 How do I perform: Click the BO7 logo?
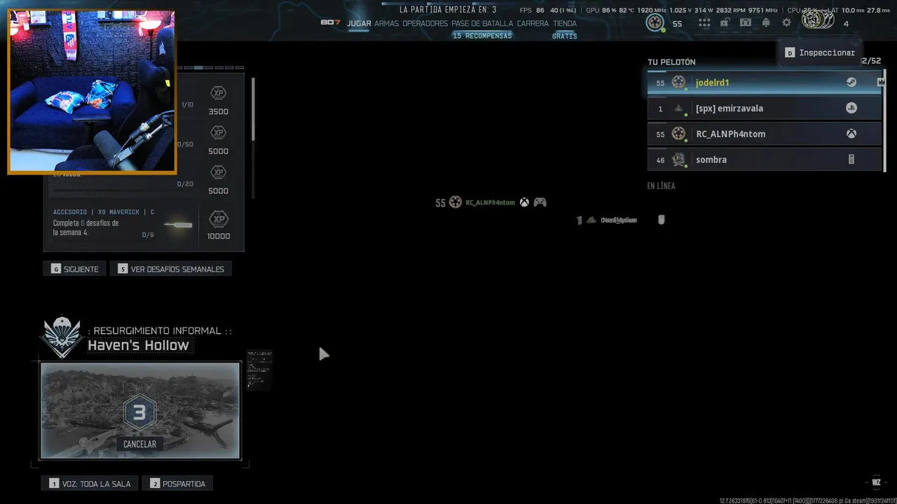330,23
